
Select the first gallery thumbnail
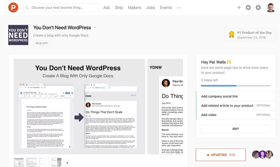19,162
